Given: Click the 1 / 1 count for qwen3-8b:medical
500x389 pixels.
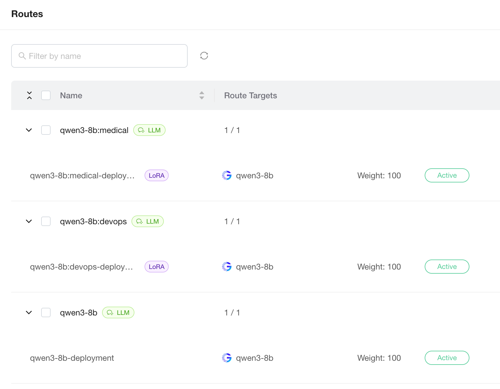Looking at the screenshot, I should tap(232, 130).
